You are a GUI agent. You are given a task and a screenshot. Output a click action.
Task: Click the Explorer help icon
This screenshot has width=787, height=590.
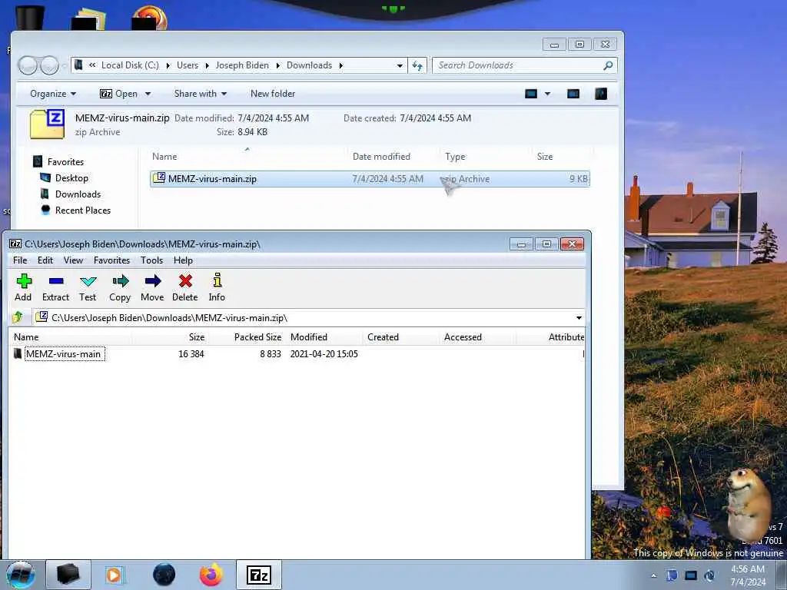(x=601, y=94)
